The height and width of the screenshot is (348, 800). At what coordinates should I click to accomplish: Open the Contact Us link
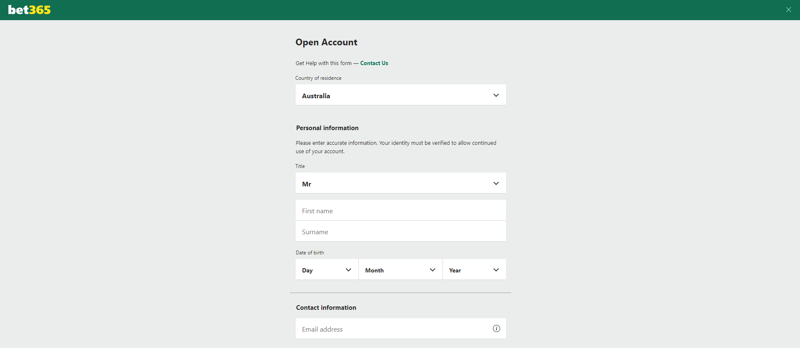374,63
